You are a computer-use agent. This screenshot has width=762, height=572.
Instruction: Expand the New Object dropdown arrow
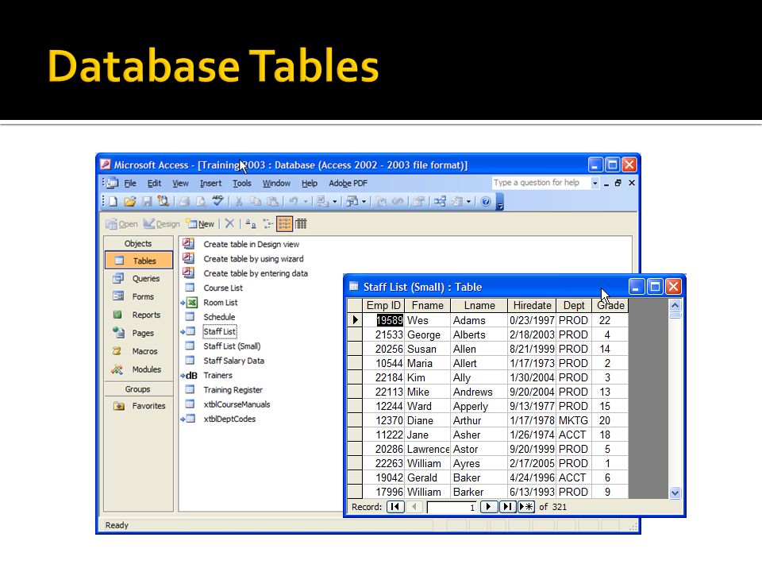pyautogui.click(x=468, y=201)
